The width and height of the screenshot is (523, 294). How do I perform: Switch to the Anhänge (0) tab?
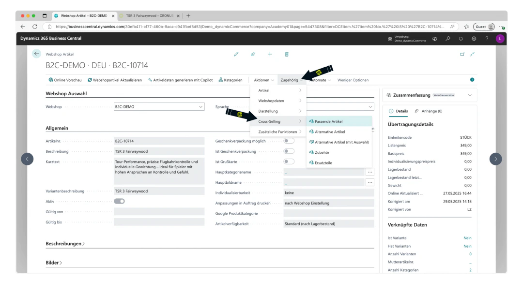pyautogui.click(x=428, y=111)
